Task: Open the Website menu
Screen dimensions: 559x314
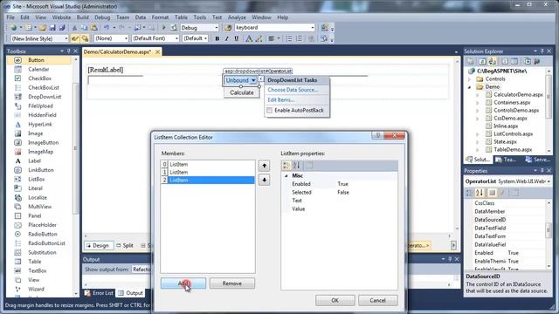Action: coord(61,17)
